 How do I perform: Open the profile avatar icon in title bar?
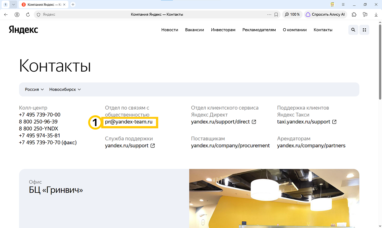(333, 4)
